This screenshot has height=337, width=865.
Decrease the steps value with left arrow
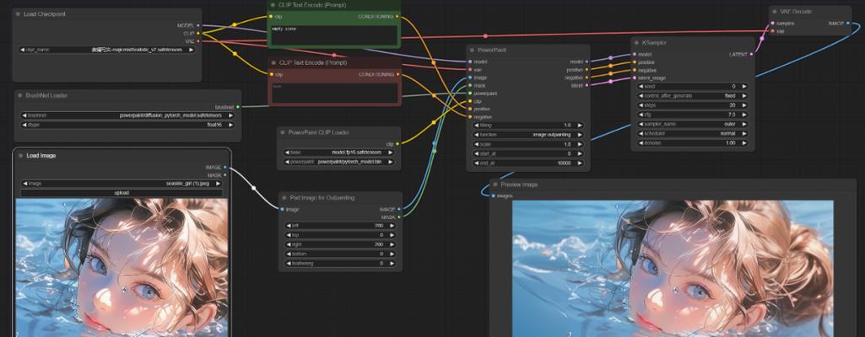click(x=641, y=105)
